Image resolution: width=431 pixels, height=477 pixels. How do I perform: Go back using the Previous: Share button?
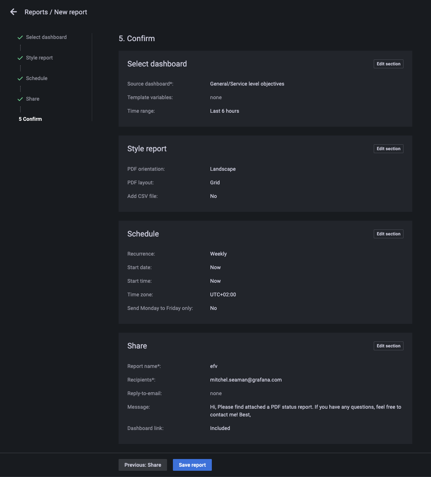142,465
